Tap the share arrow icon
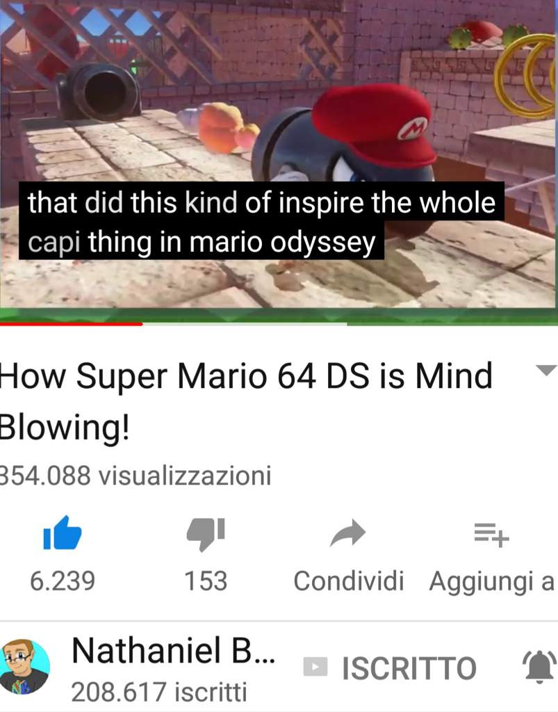 (x=348, y=533)
